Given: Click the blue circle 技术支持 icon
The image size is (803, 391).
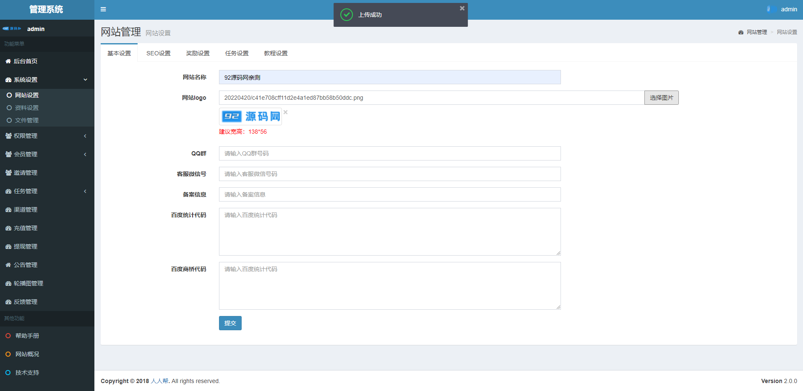Looking at the screenshot, I should [8, 373].
